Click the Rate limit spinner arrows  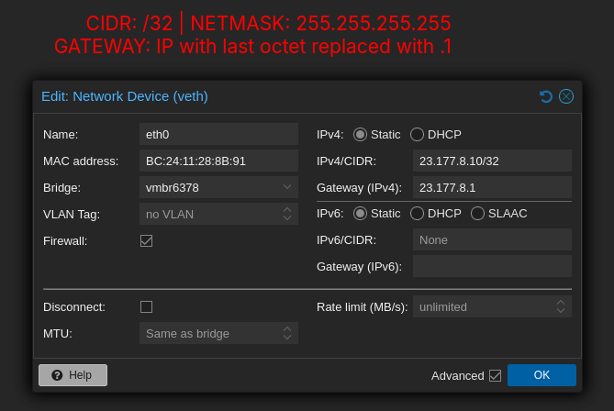[x=561, y=307]
